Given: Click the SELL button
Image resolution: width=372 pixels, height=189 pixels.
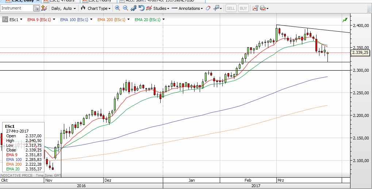Looking at the screenshot, I should tap(231, 8).
